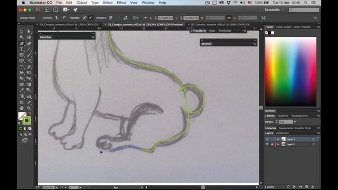The height and width of the screenshot is (190, 338).
Task: Switch to the Appearance tab
Action: click(x=286, y=128)
